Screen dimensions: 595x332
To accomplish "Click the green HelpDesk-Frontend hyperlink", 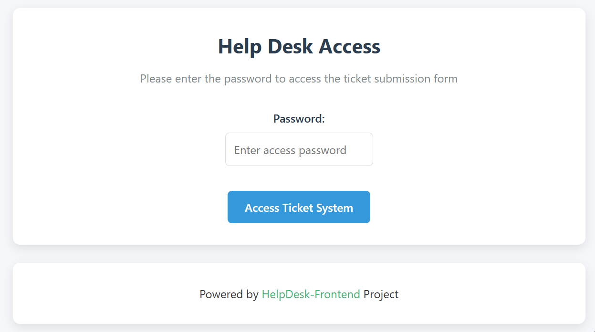I will (311, 294).
